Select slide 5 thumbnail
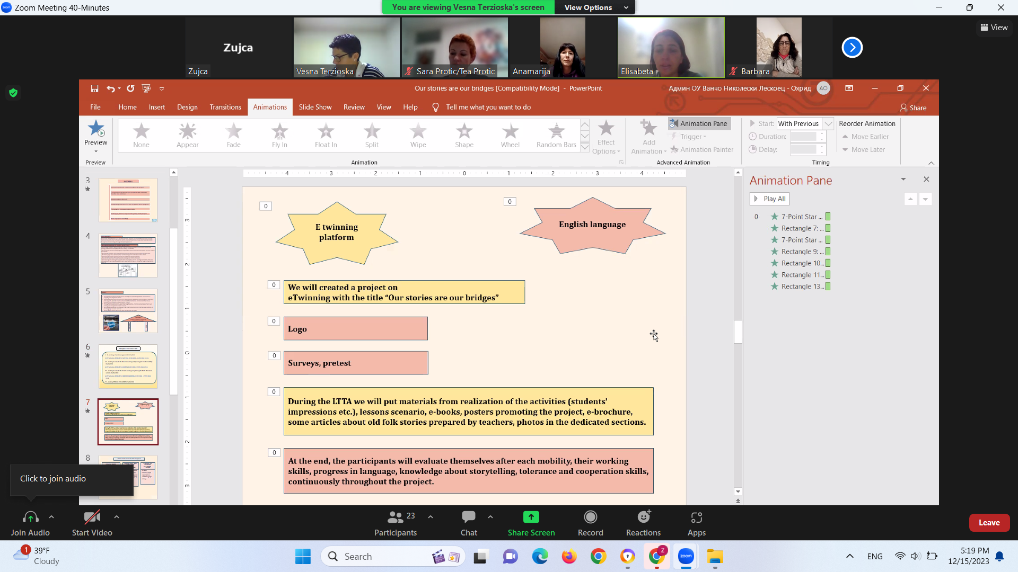Viewport: 1018px width, 572px height. [128, 311]
